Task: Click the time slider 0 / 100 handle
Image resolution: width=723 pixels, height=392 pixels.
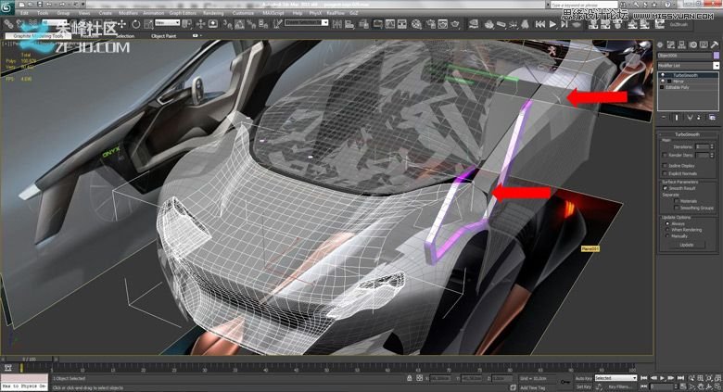Action: pos(29,359)
